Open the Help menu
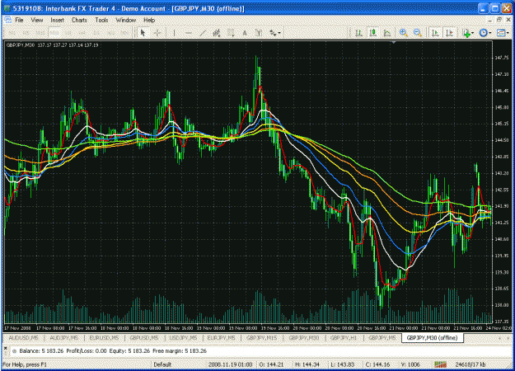Image resolution: width=515 pixels, height=371 pixels. tap(149, 20)
